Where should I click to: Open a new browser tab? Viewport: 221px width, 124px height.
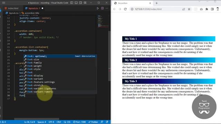point(156,3)
